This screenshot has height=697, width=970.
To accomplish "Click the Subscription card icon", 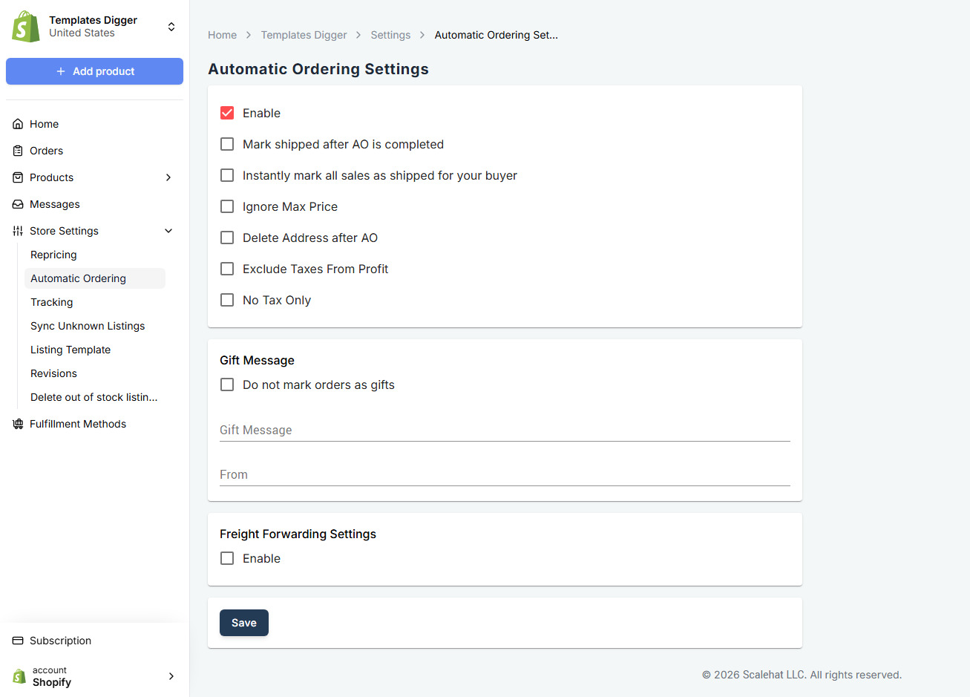I will [x=18, y=641].
